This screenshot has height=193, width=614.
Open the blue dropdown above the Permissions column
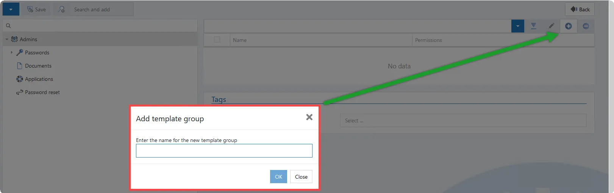coord(518,26)
